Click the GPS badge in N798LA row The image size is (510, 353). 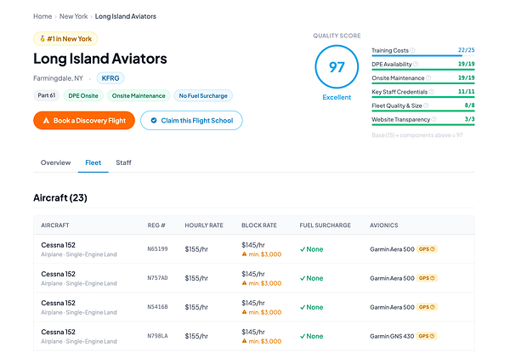pyautogui.click(x=427, y=336)
